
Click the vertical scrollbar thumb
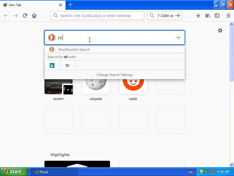[x=231, y=54]
